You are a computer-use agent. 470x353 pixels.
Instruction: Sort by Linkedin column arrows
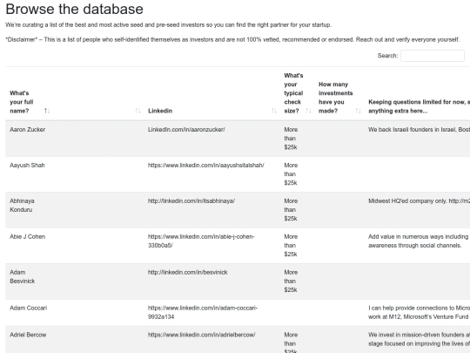pyautogui.click(x=274, y=111)
